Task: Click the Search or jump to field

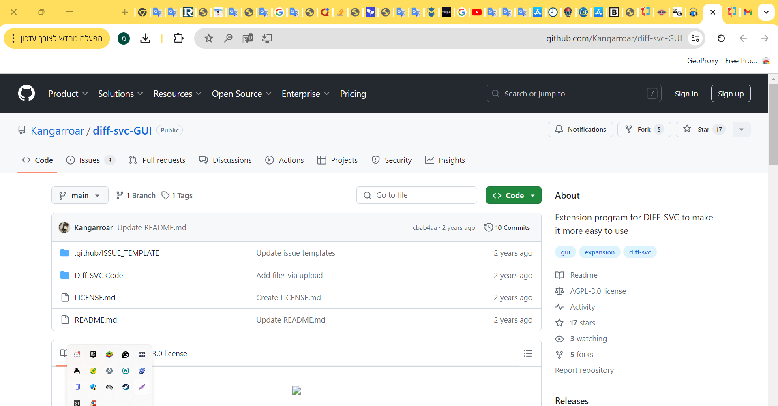Action: click(574, 94)
